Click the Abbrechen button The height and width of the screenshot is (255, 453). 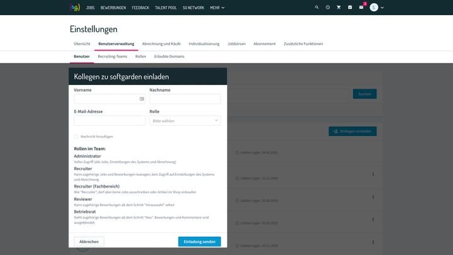[89, 242]
